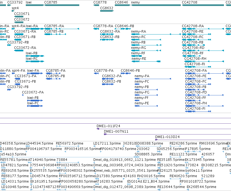Select transcript CG42708-RA

(203, 29)
